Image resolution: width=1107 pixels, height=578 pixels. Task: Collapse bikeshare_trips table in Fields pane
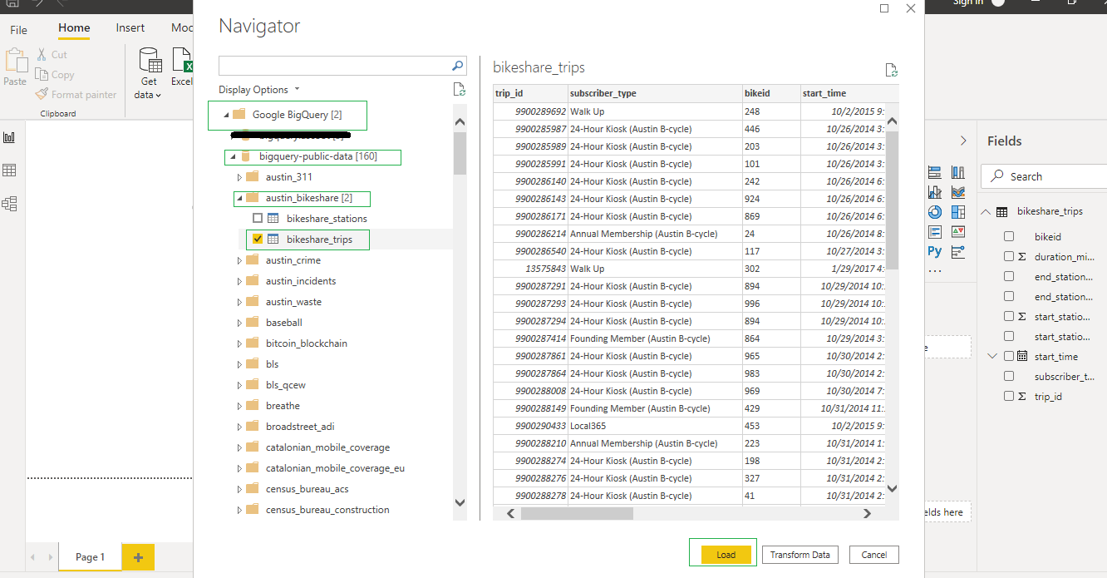[986, 212]
